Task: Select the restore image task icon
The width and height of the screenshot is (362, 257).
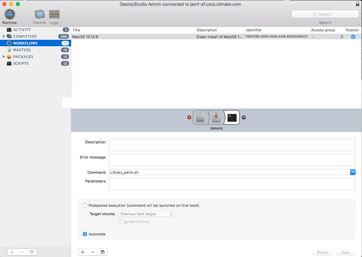Action: [216, 117]
